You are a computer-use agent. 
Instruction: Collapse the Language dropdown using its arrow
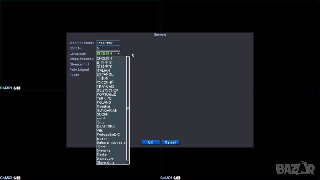[118, 54]
